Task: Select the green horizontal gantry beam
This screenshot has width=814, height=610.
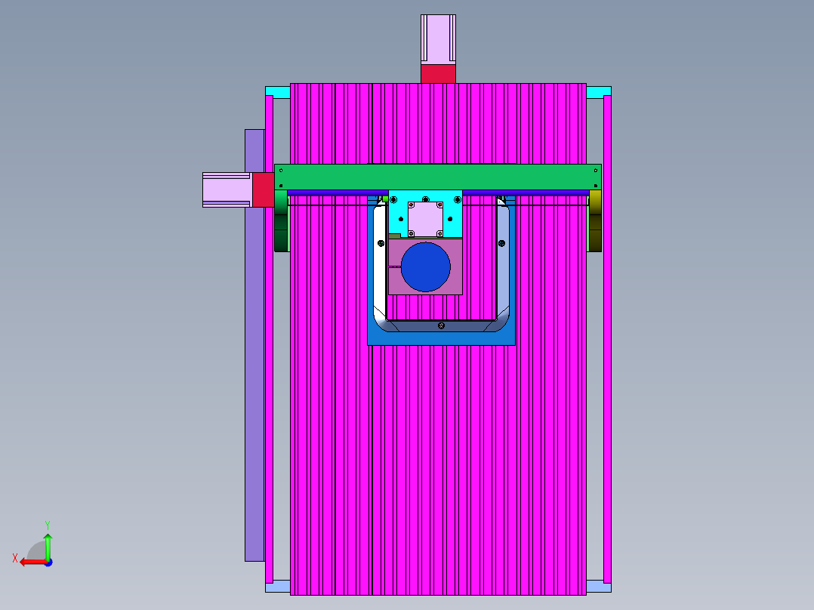Action: (438, 176)
